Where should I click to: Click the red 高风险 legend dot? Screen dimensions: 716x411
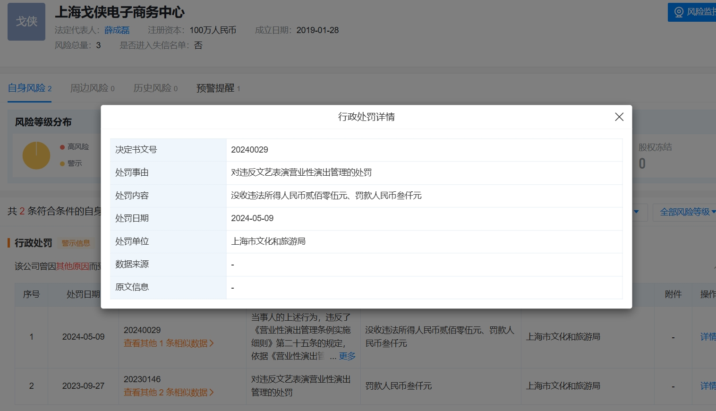point(62,147)
